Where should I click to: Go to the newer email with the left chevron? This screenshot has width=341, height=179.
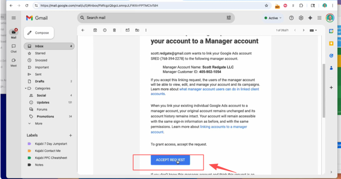point(295,30)
